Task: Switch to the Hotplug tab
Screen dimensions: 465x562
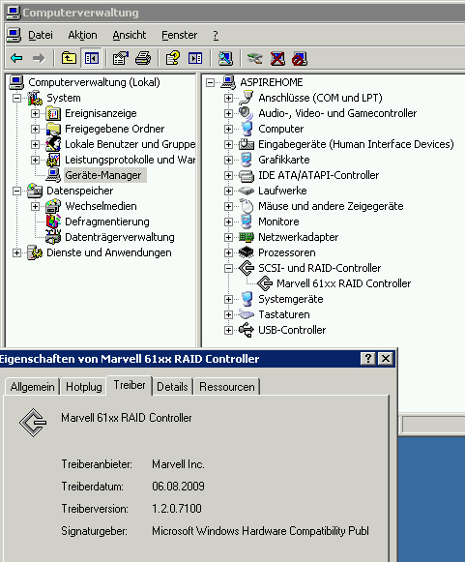Action: pos(84,387)
